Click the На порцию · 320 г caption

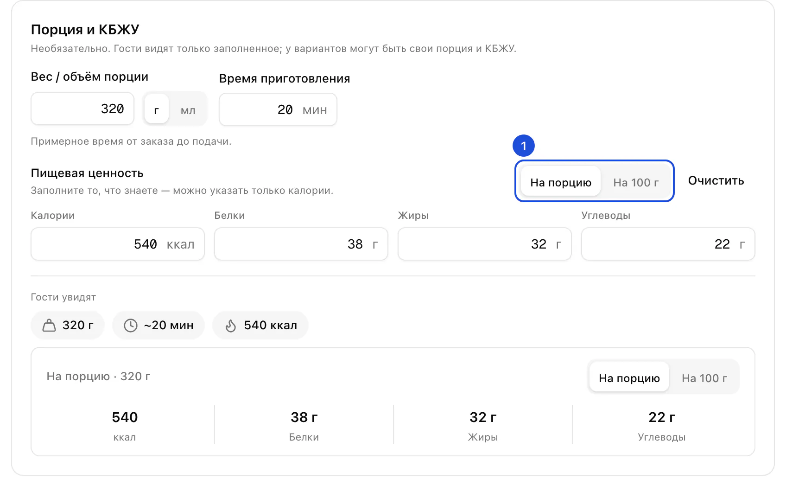(98, 376)
